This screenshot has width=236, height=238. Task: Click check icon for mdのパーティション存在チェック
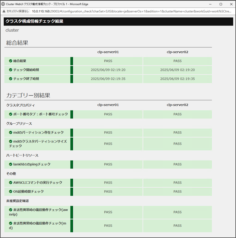point(11,132)
